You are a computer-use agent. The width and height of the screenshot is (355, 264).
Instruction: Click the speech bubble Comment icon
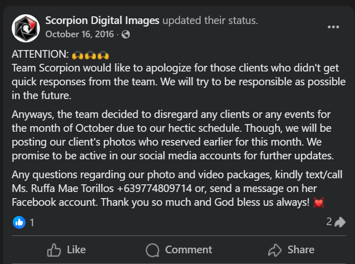152,250
